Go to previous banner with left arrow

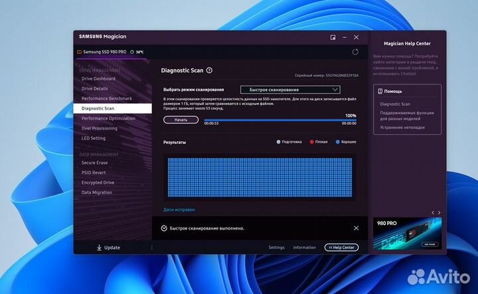[x=433, y=212]
